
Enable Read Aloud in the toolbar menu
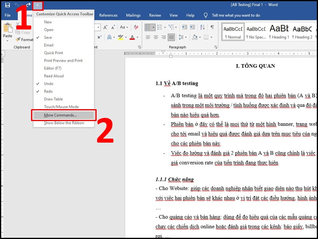(64, 76)
